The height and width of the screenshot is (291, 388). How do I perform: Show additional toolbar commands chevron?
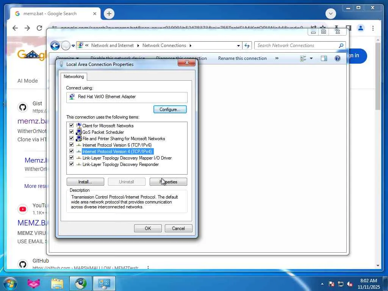tap(277, 58)
